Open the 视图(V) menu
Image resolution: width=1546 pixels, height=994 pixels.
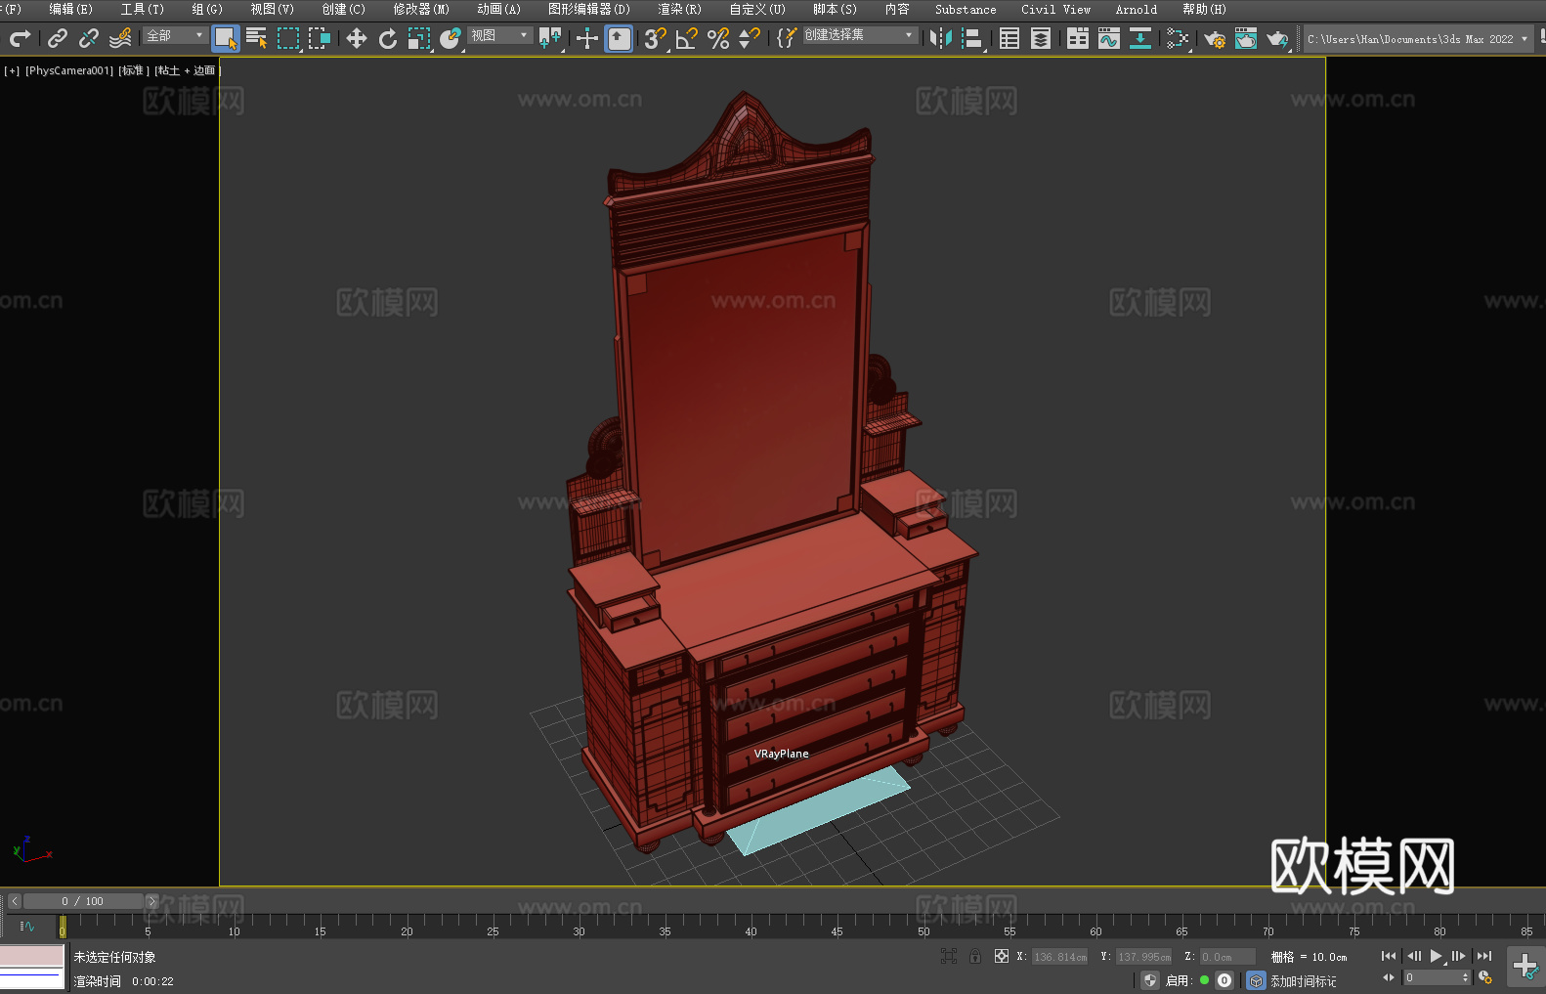click(x=273, y=9)
